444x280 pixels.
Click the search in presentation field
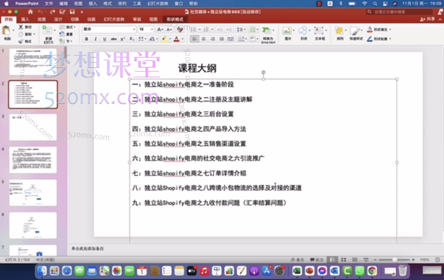[399, 12]
